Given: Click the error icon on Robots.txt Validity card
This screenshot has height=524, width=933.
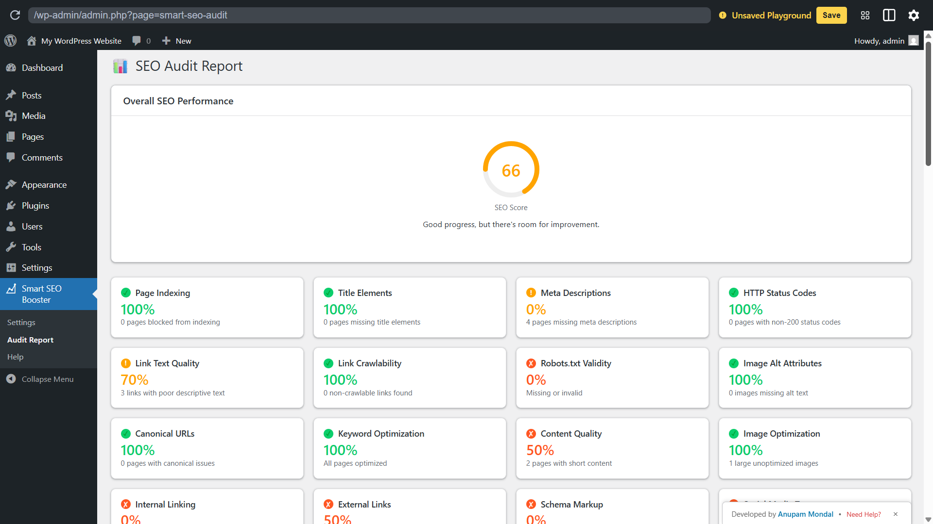Looking at the screenshot, I should pos(531,363).
